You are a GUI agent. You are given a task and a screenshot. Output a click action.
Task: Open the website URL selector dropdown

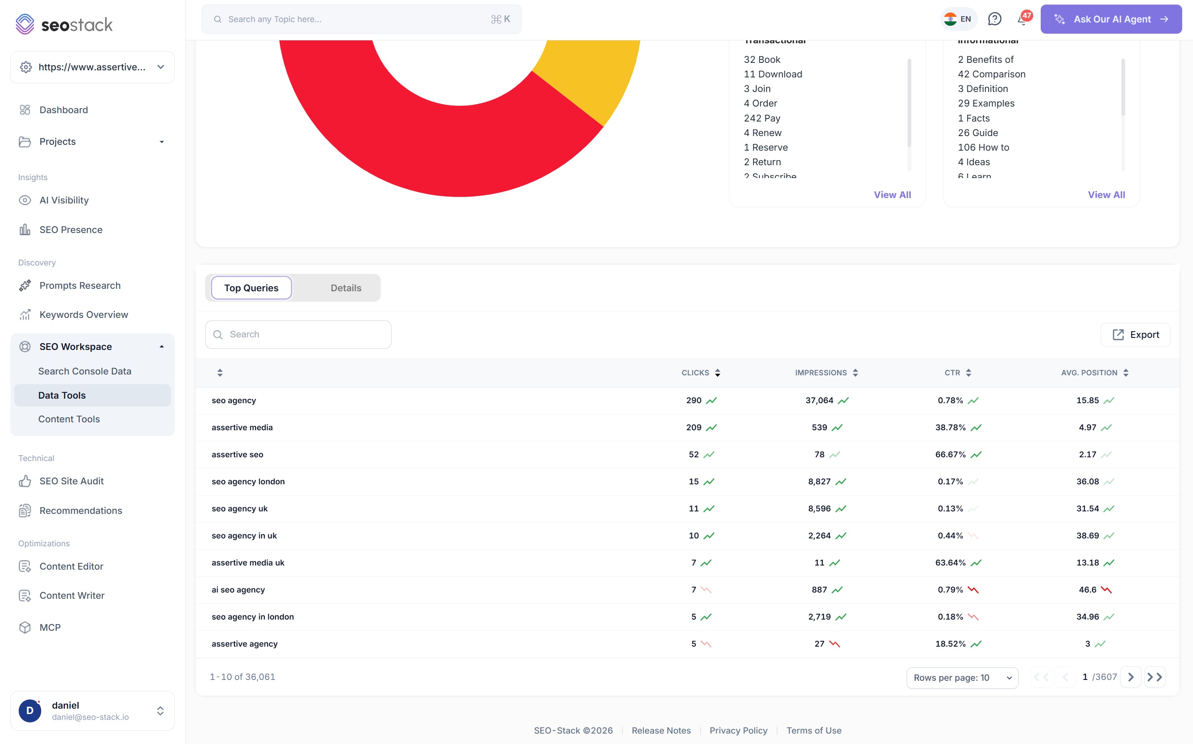(92, 67)
